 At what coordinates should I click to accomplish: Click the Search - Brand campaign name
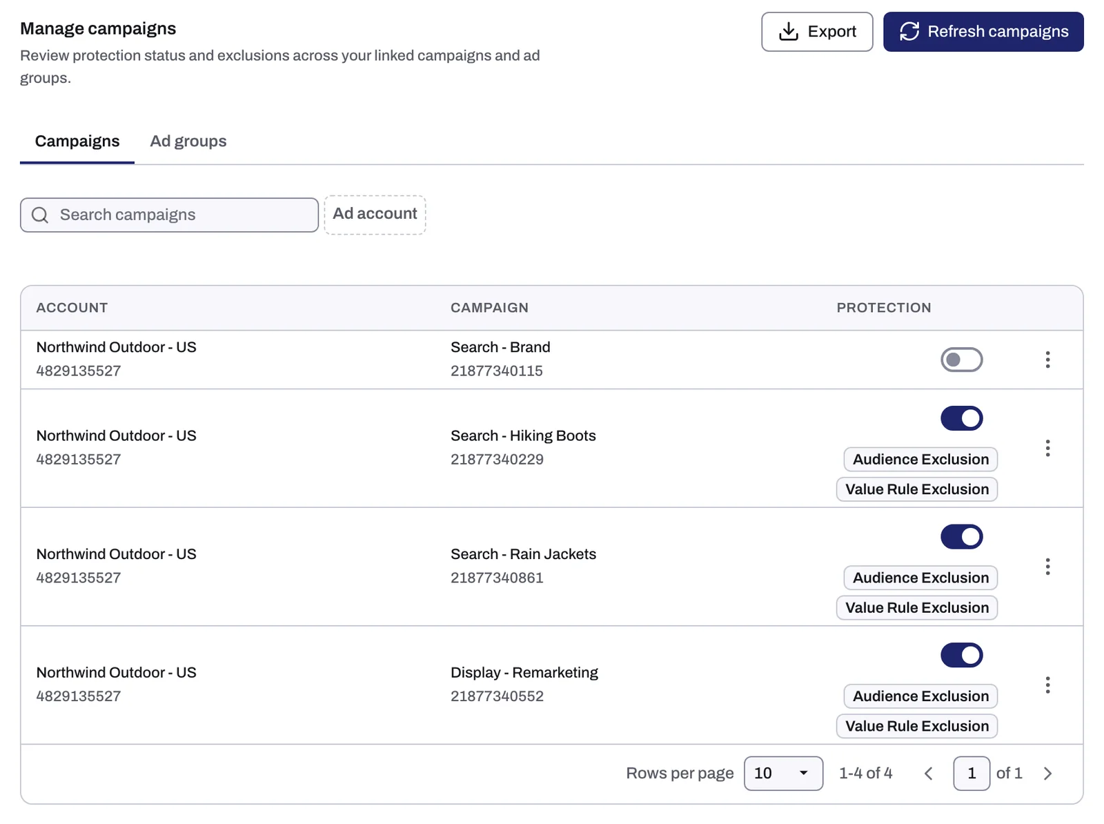[x=500, y=347]
